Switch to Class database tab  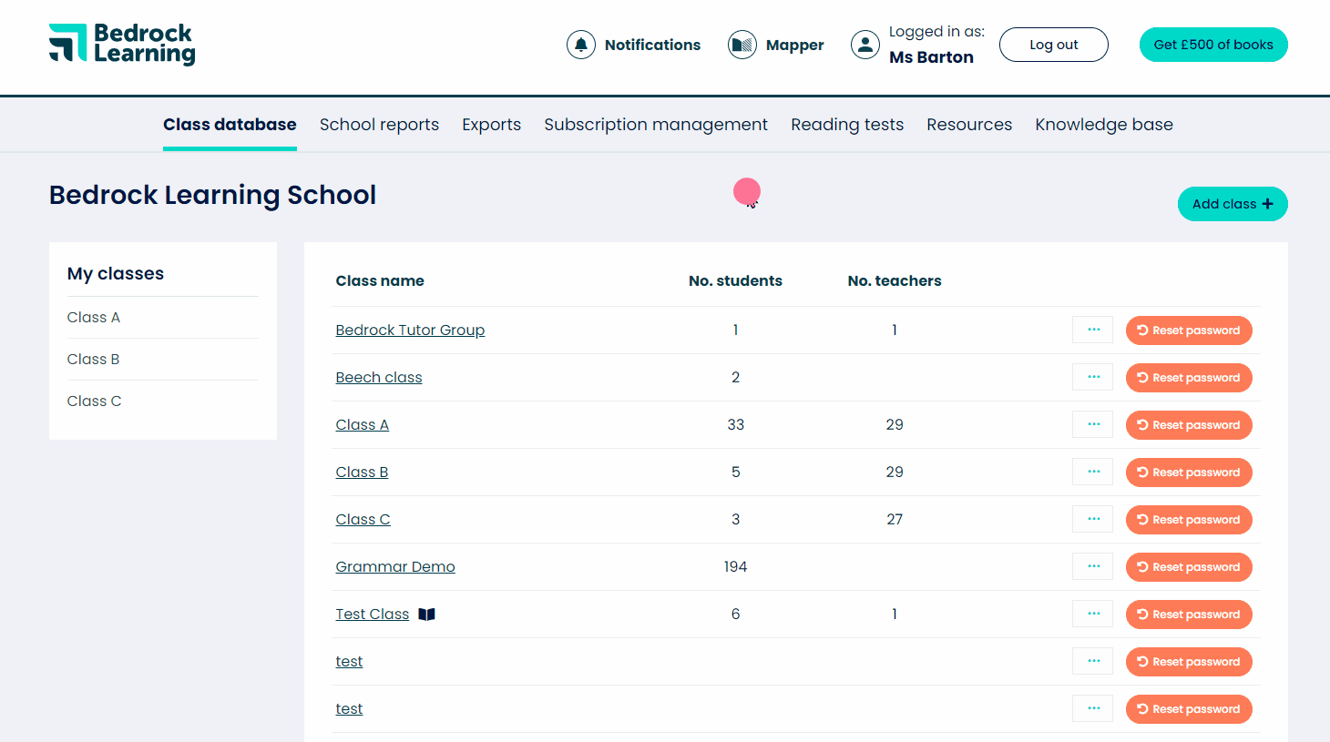[x=230, y=125]
